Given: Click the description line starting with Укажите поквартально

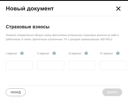Looking at the screenshot, I should pyautogui.click(x=62, y=35).
